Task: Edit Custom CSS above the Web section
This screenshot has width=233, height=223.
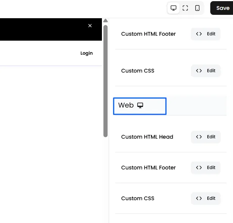Action: click(x=205, y=71)
